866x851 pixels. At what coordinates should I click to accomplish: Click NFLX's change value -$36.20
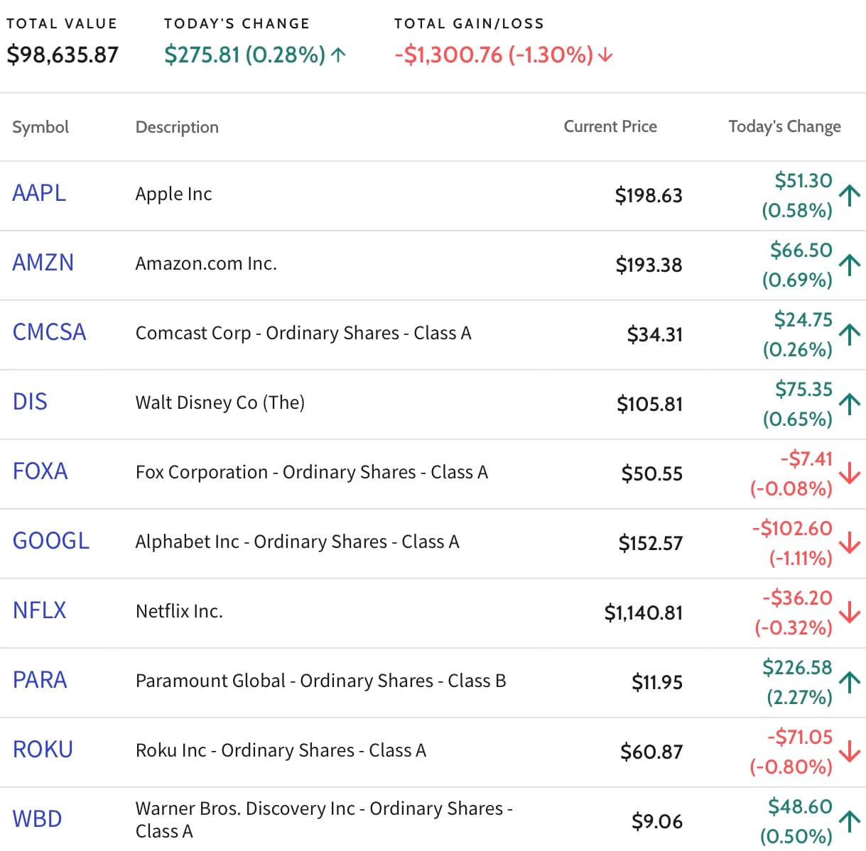click(x=797, y=598)
